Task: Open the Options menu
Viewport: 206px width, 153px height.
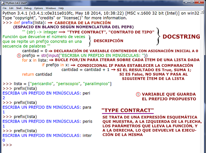Action: point(39,8)
